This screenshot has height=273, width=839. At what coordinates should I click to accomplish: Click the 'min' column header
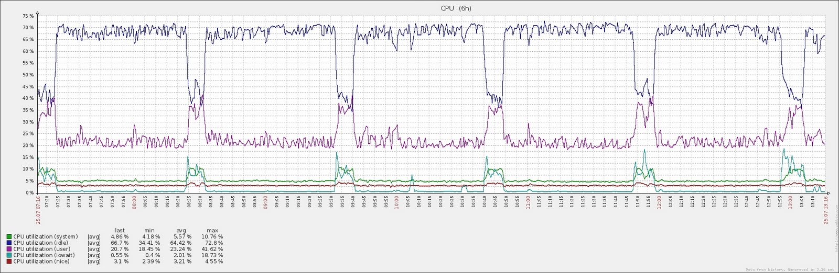click(x=149, y=231)
